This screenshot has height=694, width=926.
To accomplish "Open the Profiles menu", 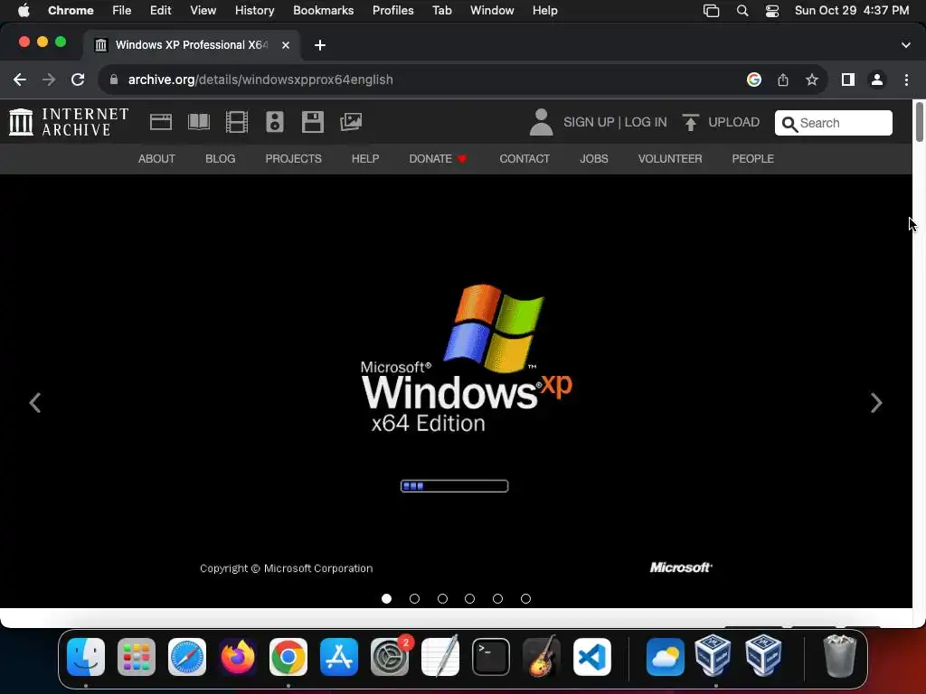I will point(392,11).
